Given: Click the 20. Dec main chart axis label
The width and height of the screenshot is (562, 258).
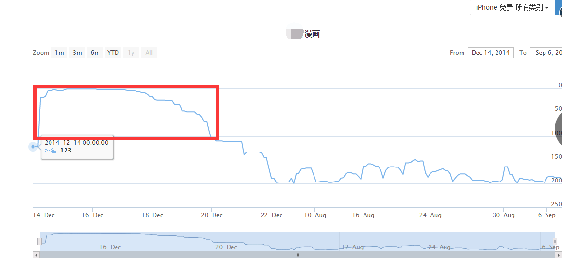Looking at the screenshot, I should 212,215.
